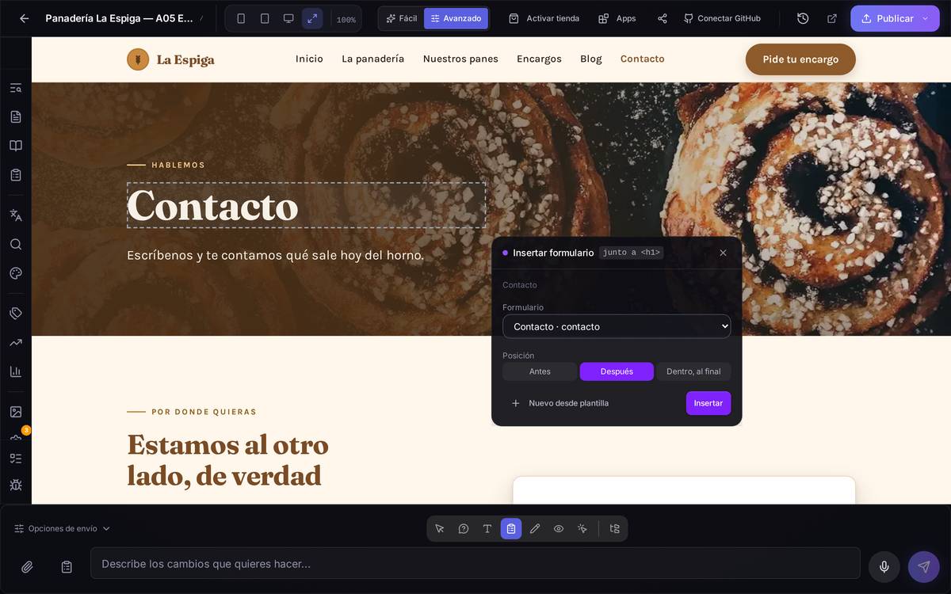951x594 pixels.
Task: Switch preview to desktop monitor view
Action: click(288, 18)
